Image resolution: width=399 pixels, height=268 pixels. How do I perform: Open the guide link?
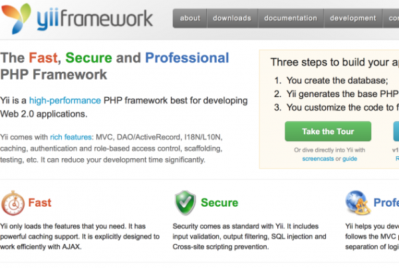pos(350,159)
